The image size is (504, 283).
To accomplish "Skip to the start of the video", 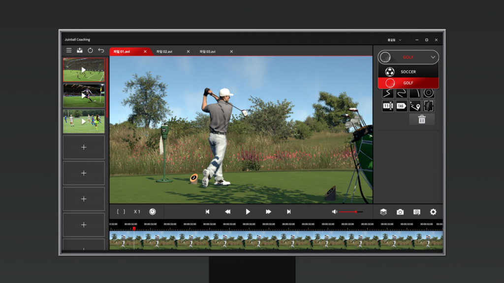I will pyautogui.click(x=207, y=212).
